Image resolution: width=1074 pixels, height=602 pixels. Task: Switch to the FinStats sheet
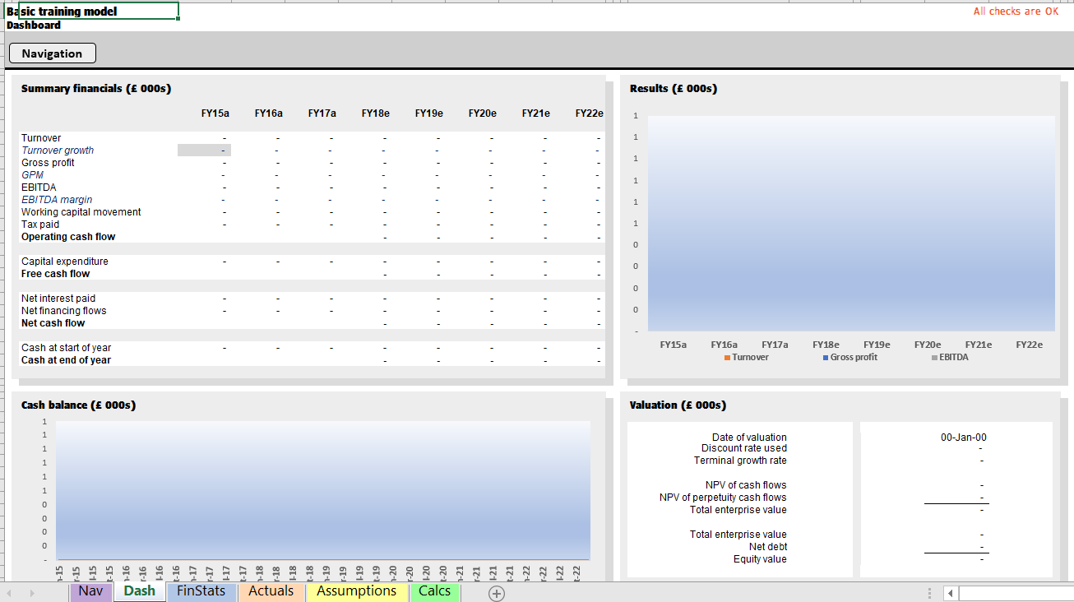pyautogui.click(x=201, y=591)
